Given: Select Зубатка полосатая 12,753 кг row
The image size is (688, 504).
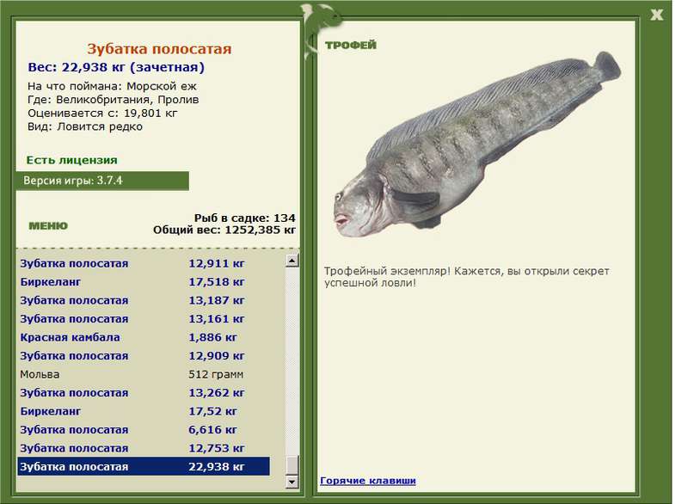Looking at the screenshot, I should click(144, 448).
